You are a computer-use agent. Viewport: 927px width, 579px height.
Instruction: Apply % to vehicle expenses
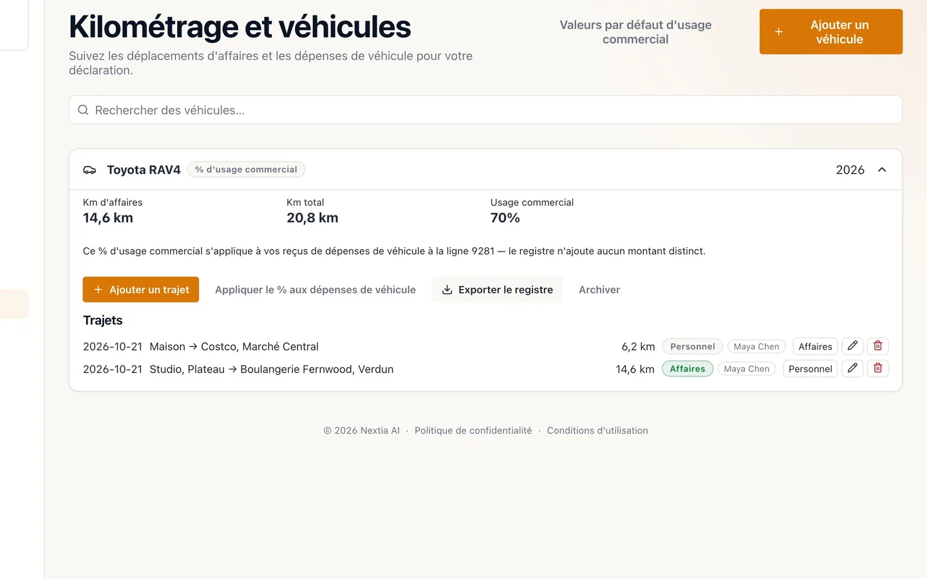pos(315,289)
